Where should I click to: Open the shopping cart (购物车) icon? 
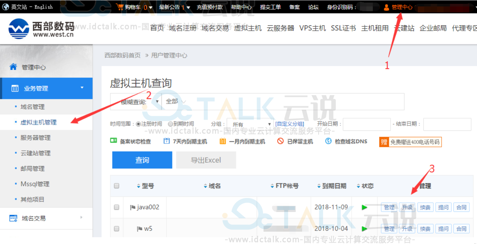pos(120,7)
